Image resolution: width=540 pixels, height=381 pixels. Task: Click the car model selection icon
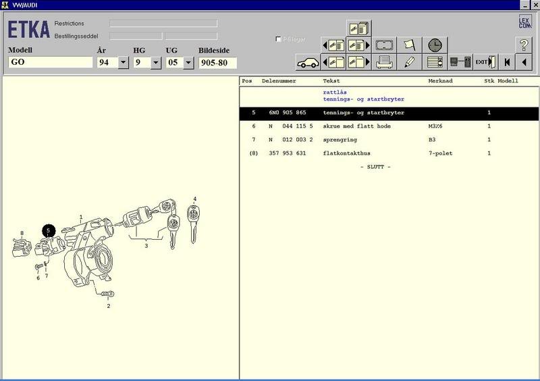pos(308,62)
